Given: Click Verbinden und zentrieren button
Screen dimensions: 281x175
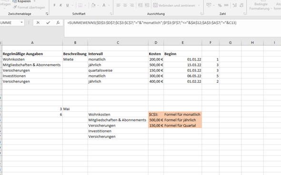Looking at the screenshot, I should [x=174, y=5].
